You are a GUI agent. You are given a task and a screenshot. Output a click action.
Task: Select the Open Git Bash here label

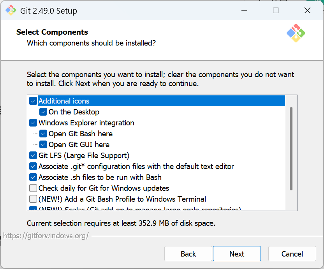coord(81,134)
